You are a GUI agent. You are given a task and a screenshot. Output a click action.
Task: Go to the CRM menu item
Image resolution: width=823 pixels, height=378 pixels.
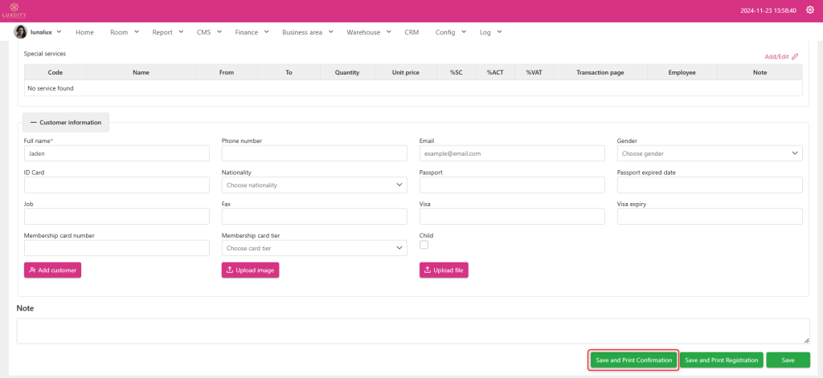(x=411, y=32)
